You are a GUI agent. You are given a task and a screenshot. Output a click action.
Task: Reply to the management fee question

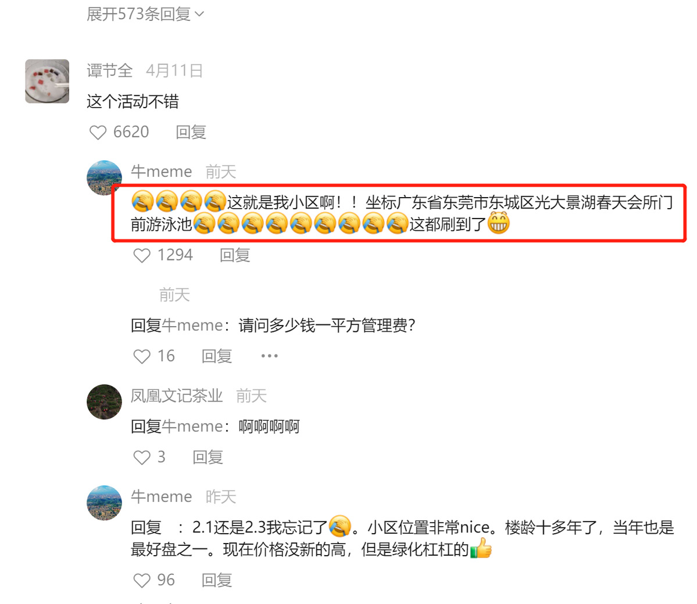217,356
